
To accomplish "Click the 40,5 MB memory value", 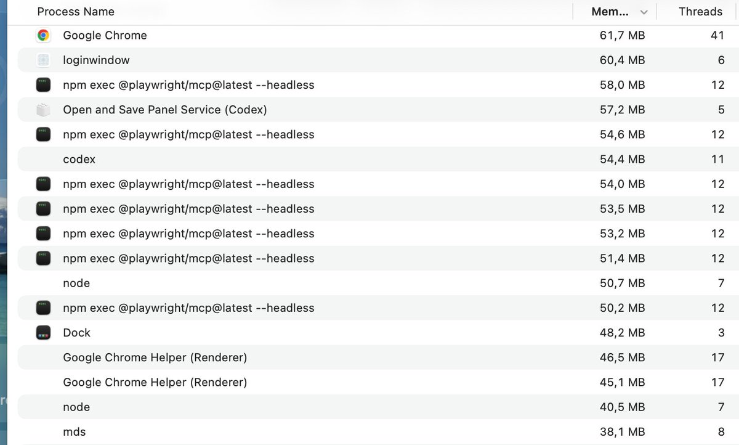I will tap(623, 407).
